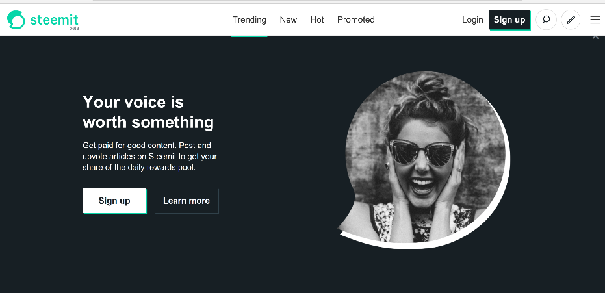Click the pencil write-post icon
The image size is (605, 293).
coord(571,19)
